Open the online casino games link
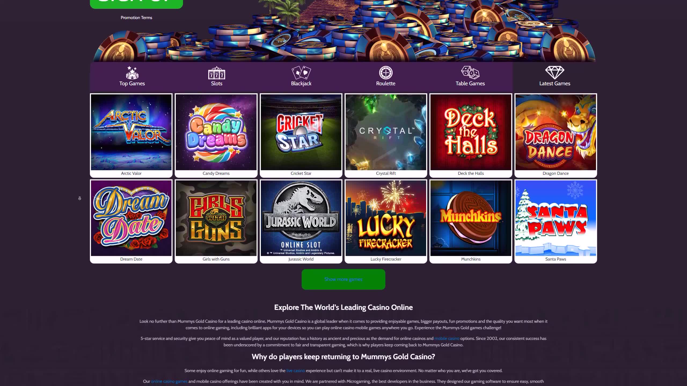The height and width of the screenshot is (386, 687). click(169, 381)
